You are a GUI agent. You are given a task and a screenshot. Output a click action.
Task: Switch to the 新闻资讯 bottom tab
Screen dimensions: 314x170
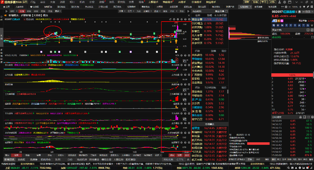pyautogui.click(x=9, y=160)
